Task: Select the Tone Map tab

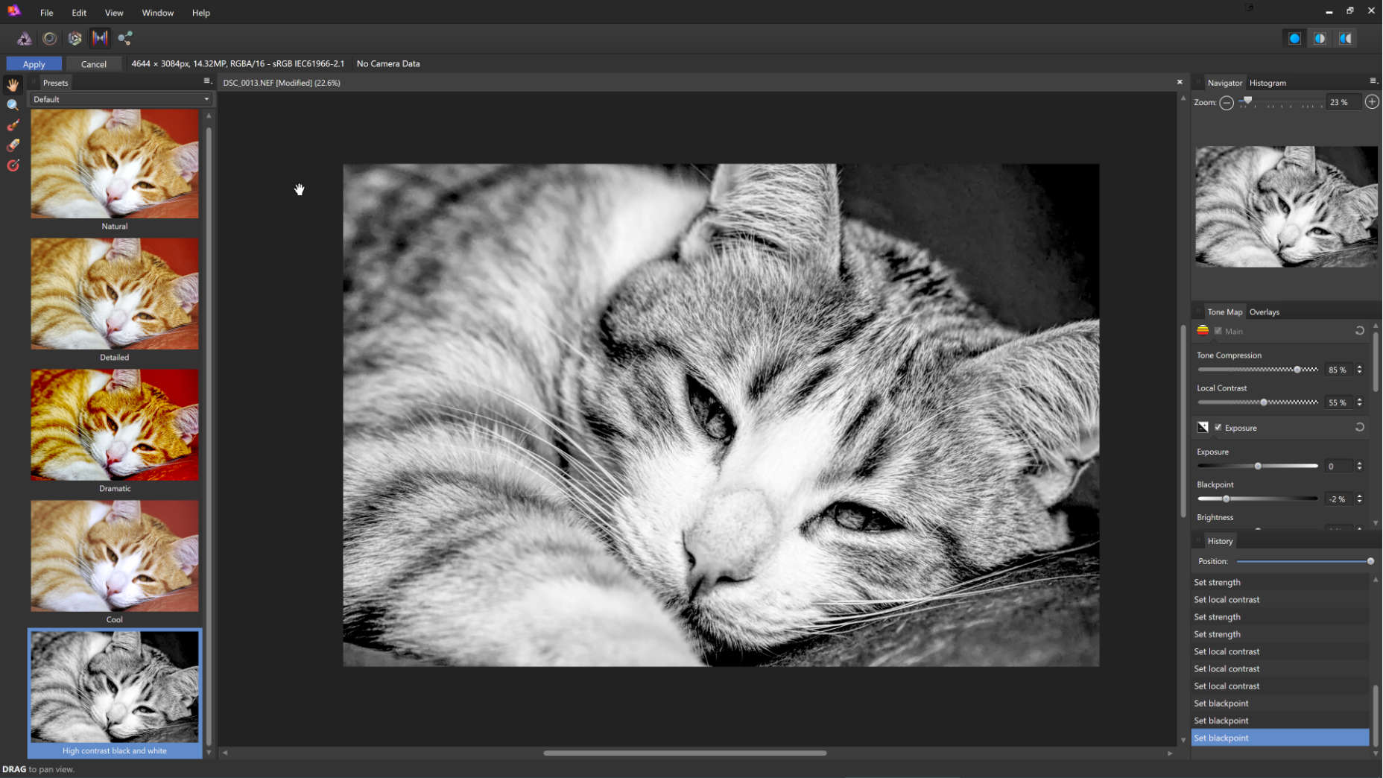Action: pyautogui.click(x=1224, y=312)
